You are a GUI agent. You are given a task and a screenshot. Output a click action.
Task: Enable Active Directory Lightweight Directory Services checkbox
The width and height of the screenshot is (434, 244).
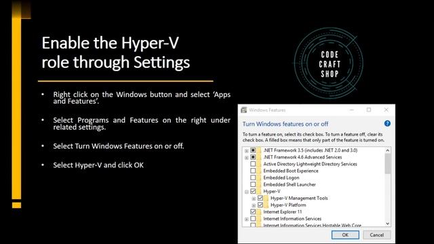[253, 164]
